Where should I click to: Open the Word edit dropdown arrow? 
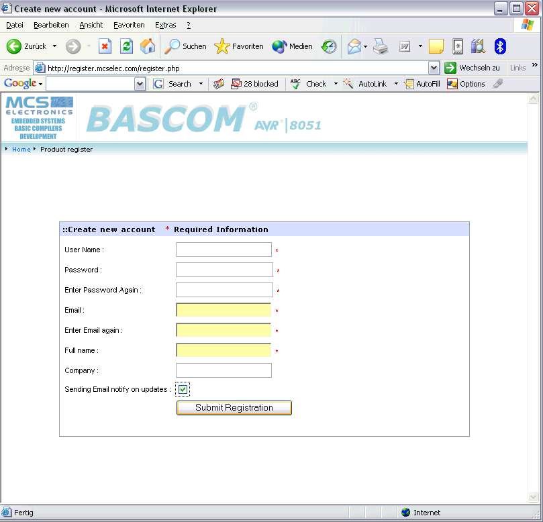(420, 46)
